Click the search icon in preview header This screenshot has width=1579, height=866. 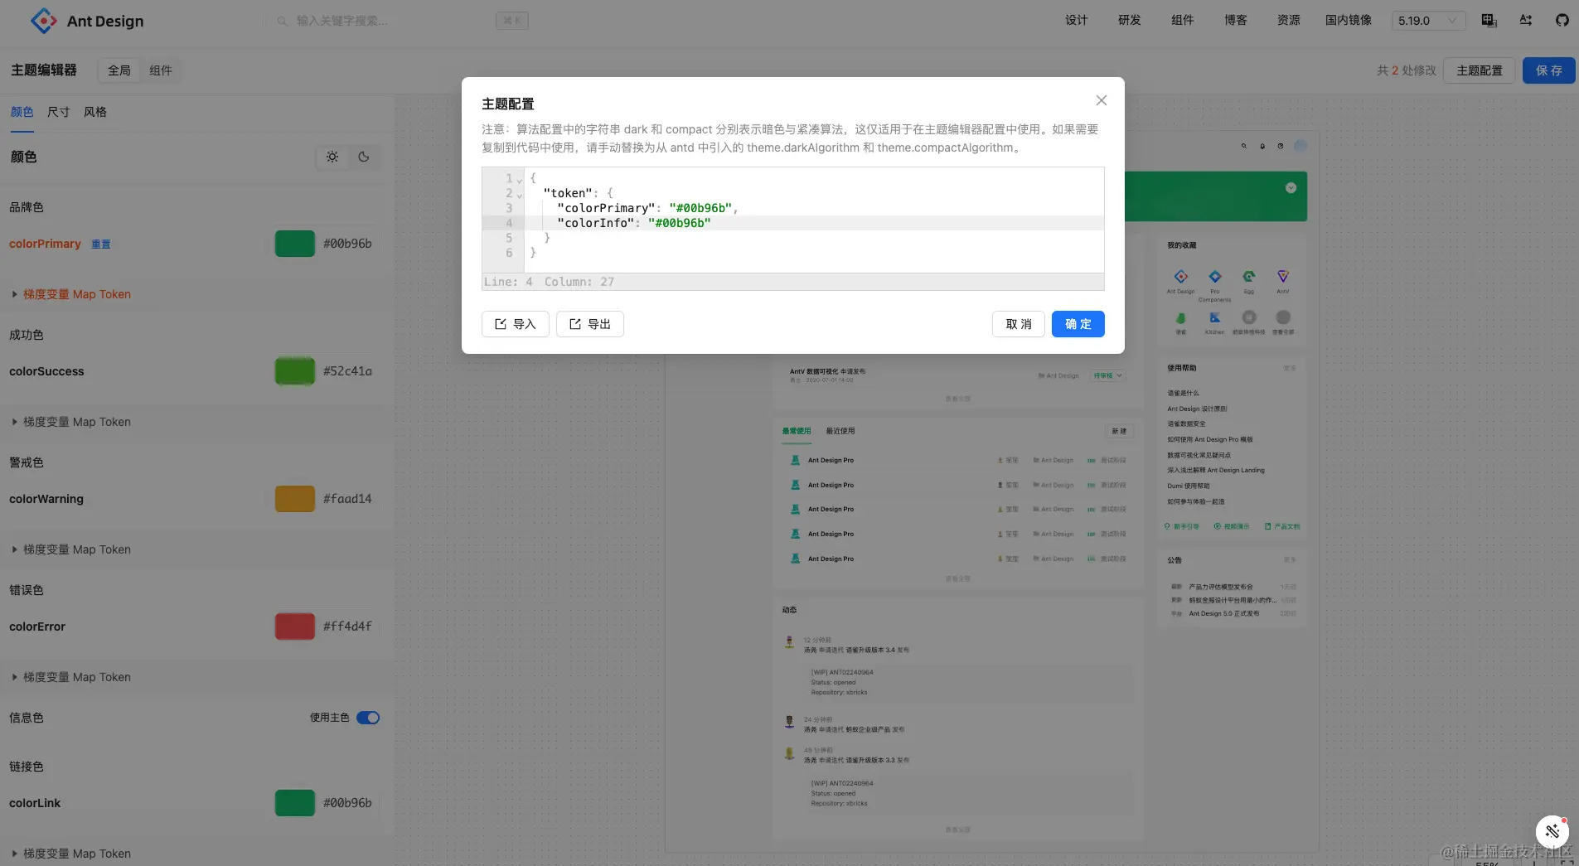(1244, 146)
